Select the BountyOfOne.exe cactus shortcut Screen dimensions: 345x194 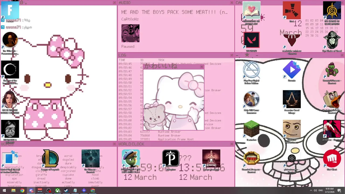(332, 72)
